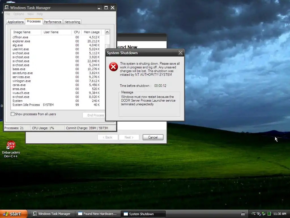Click Cancel in Found New Hardware wizard
The height and width of the screenshot is (218, 290).
(x=153, y=137)
